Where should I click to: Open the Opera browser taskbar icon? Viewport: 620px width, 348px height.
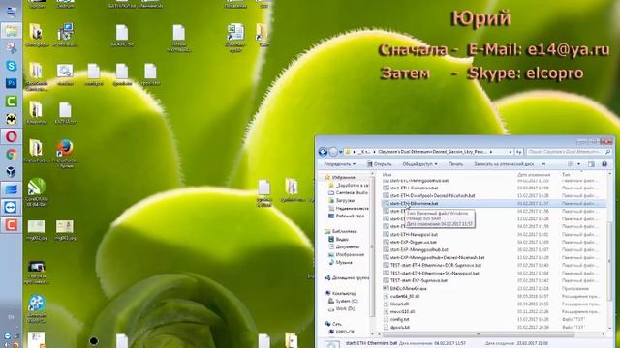(11, 136)
